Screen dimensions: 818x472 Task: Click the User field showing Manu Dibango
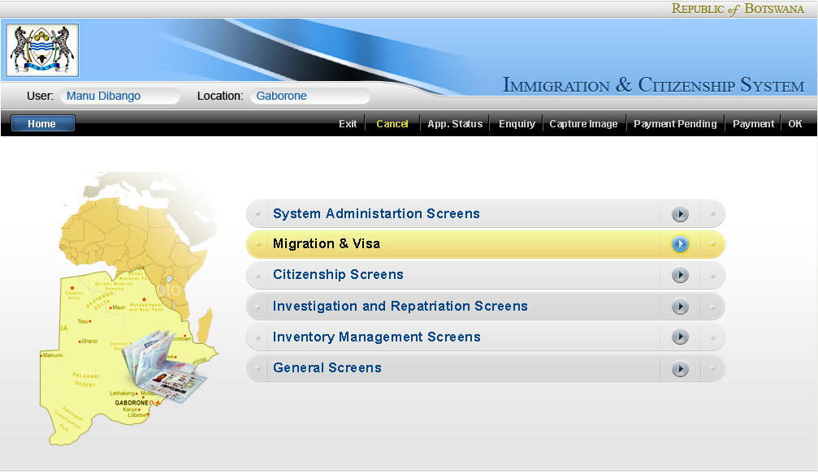point(119,96)
